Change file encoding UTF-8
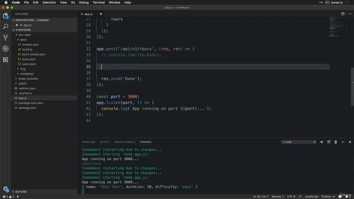The width and height of the screenshot is (354, 199). click(291, 197)
